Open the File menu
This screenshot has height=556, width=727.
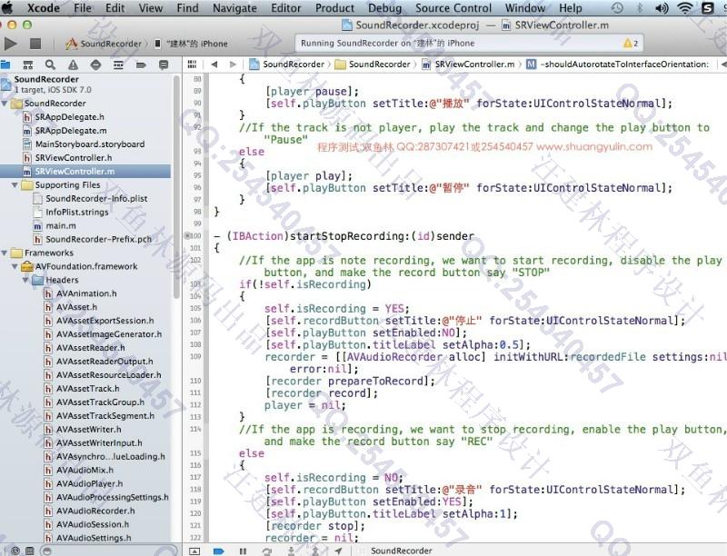coord(83,8)
